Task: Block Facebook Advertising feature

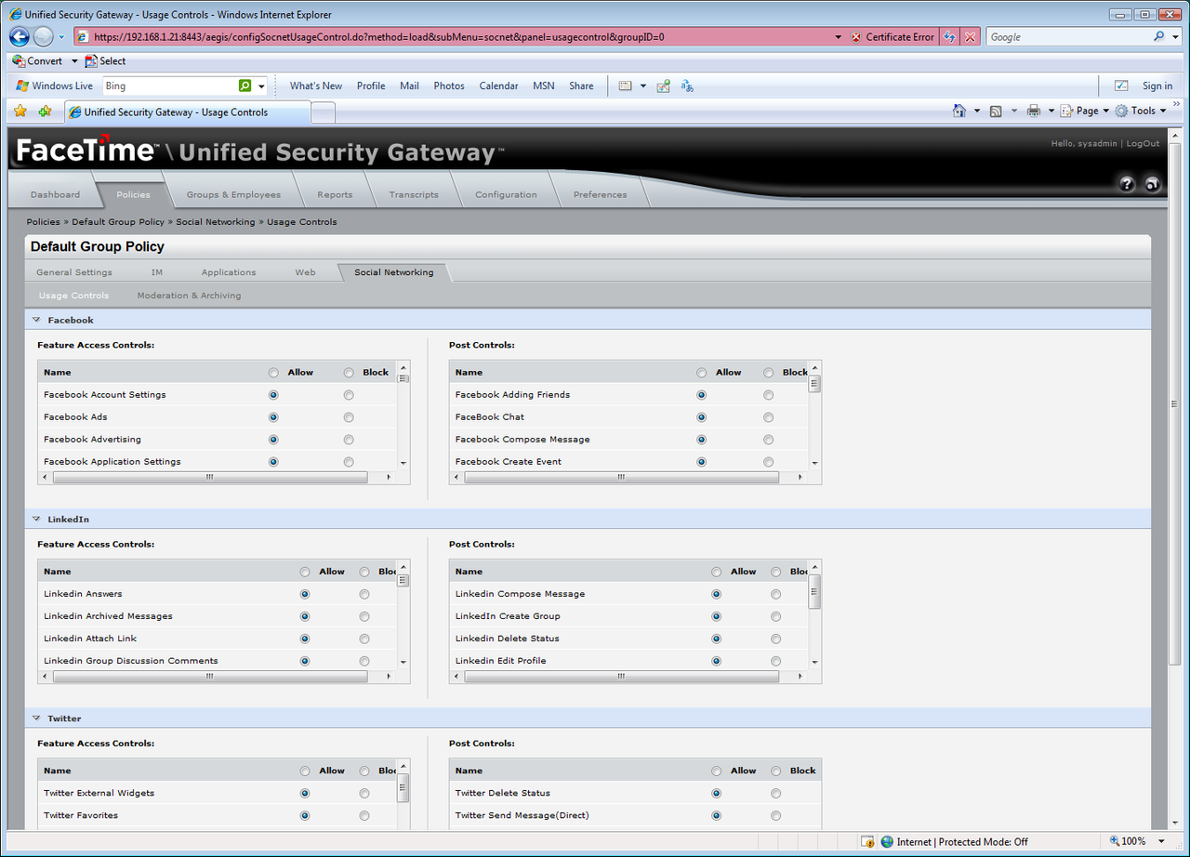Action: point(349,440)
